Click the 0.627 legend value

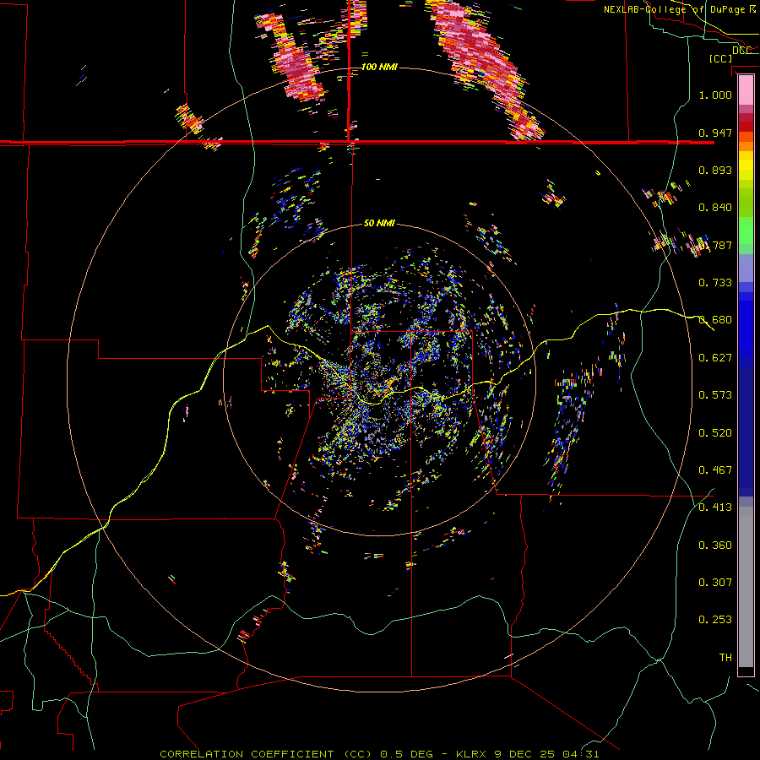coord(715,358)
